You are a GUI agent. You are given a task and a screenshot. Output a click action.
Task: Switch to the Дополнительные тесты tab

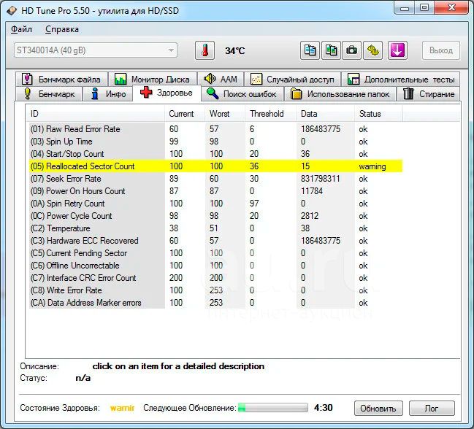tap(400, 80)
